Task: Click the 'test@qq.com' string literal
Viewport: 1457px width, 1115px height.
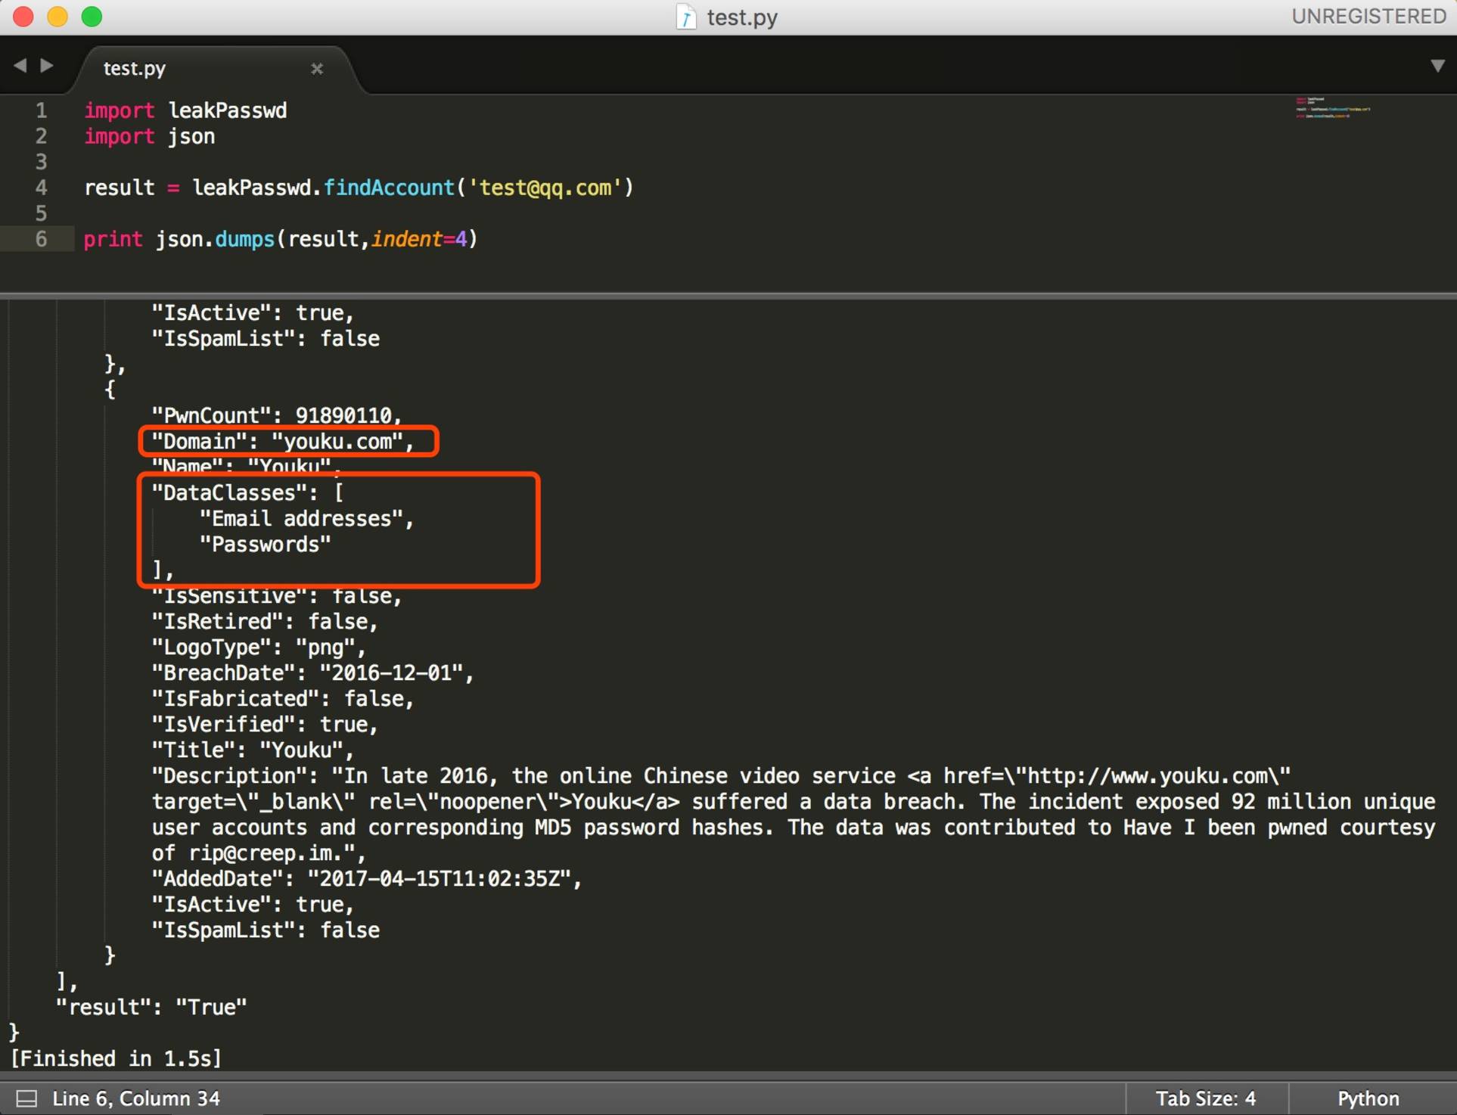Action: coord(545,188)
